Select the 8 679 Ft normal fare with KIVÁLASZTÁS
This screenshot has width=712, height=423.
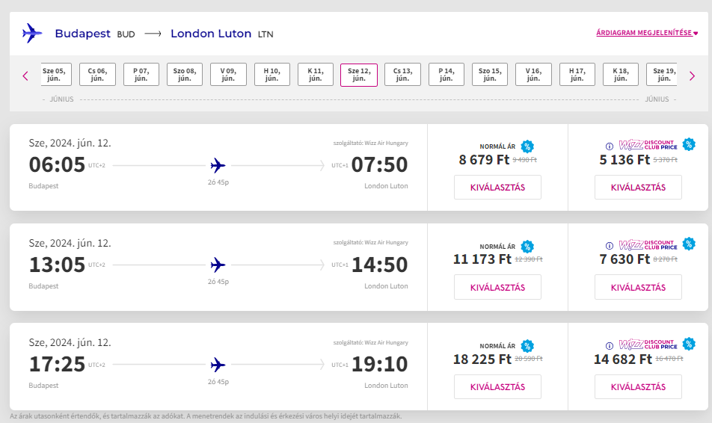(x=497, y=188)
